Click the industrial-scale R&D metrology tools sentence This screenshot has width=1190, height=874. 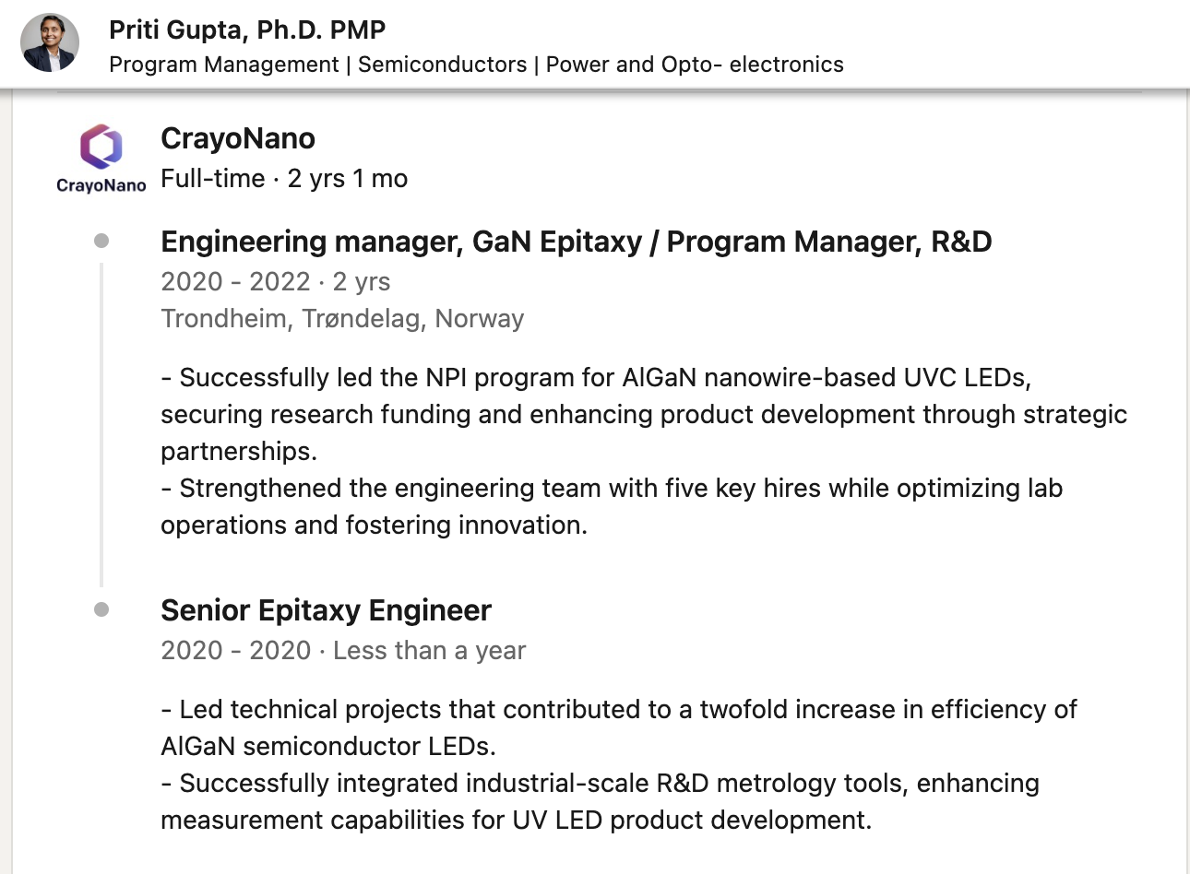[x=600, y=801]
